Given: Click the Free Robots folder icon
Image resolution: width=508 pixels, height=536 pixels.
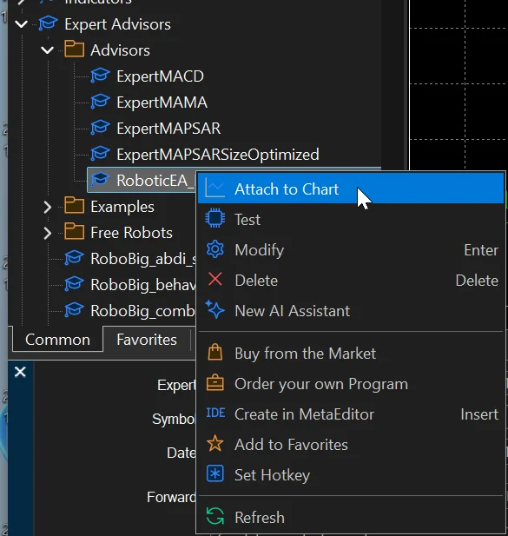Looking at the screenshot, I should click(74, 231).
